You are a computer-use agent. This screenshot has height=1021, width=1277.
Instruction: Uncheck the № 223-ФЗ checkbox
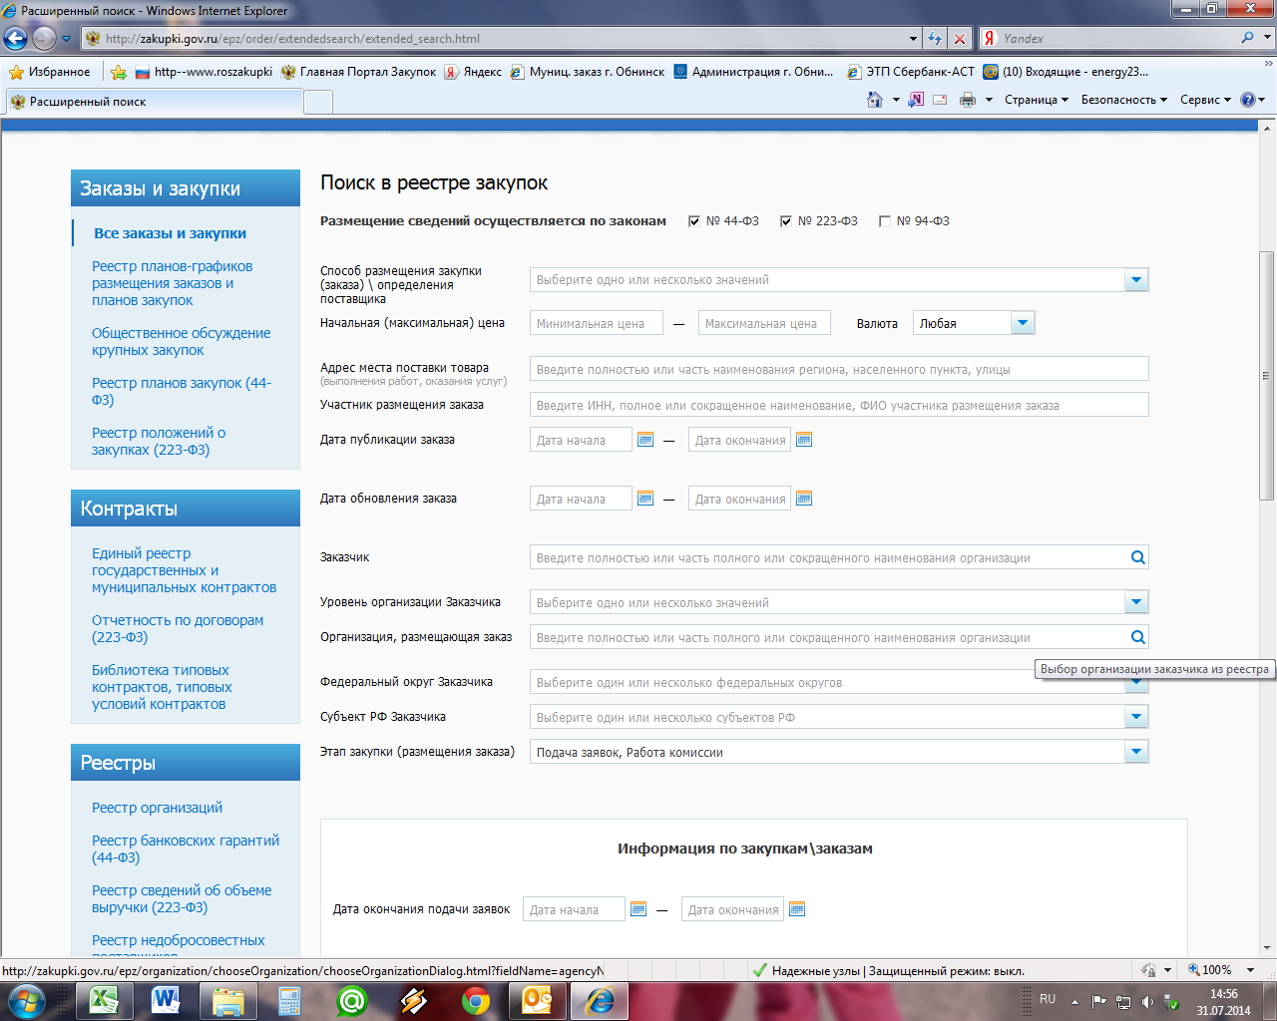[786, 221]
